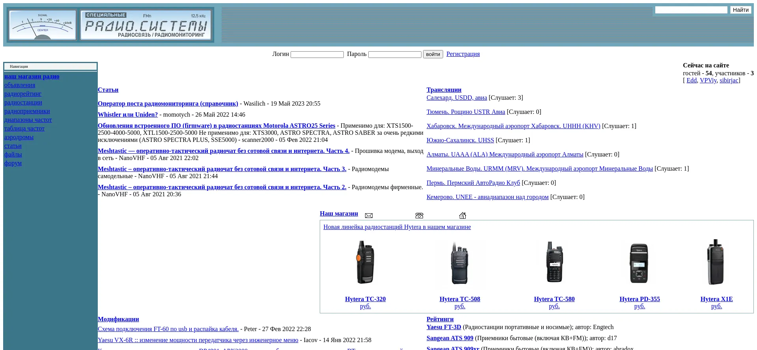Screen dimensions: 757x350
Task: Focus the Логин input field
Action: [317, 54]
